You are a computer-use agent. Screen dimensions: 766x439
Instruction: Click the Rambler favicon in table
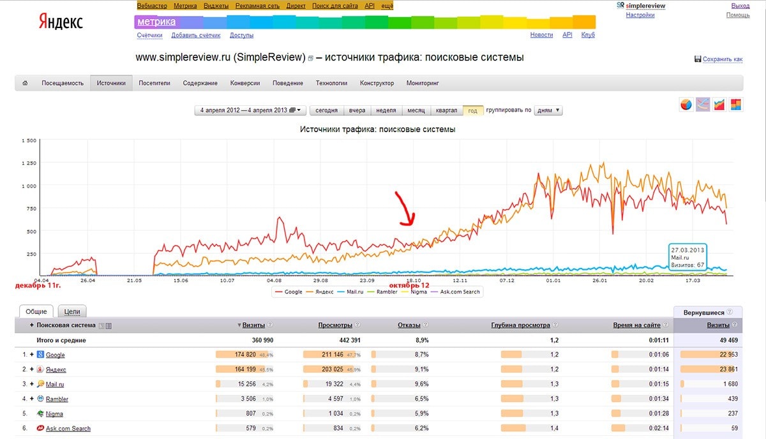click(40, 399)
